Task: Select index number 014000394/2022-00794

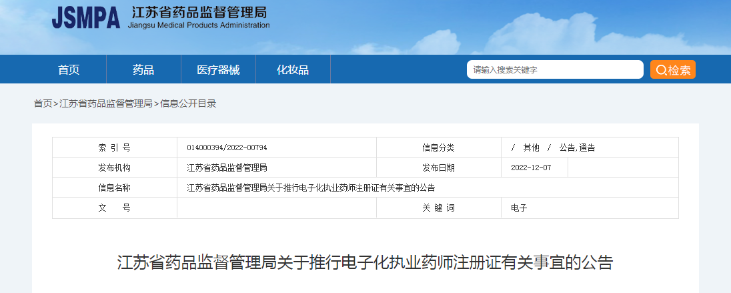Action: coord(227,148)
